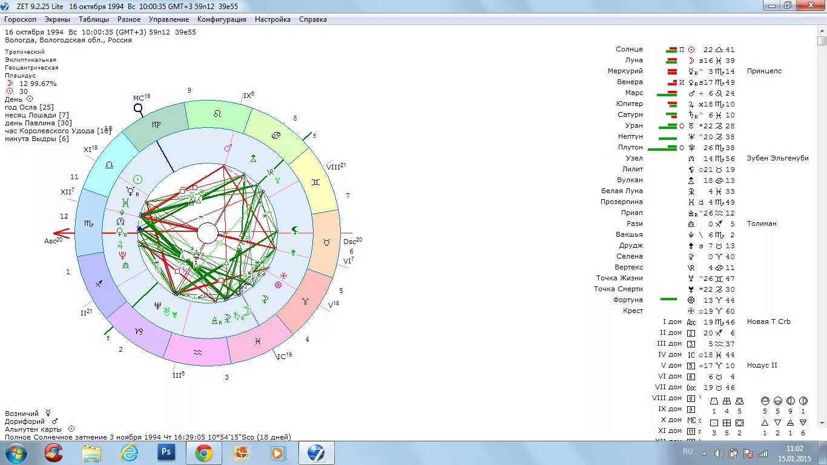
Task: Click the volume icon in the system tray
Action: point(719,453)
